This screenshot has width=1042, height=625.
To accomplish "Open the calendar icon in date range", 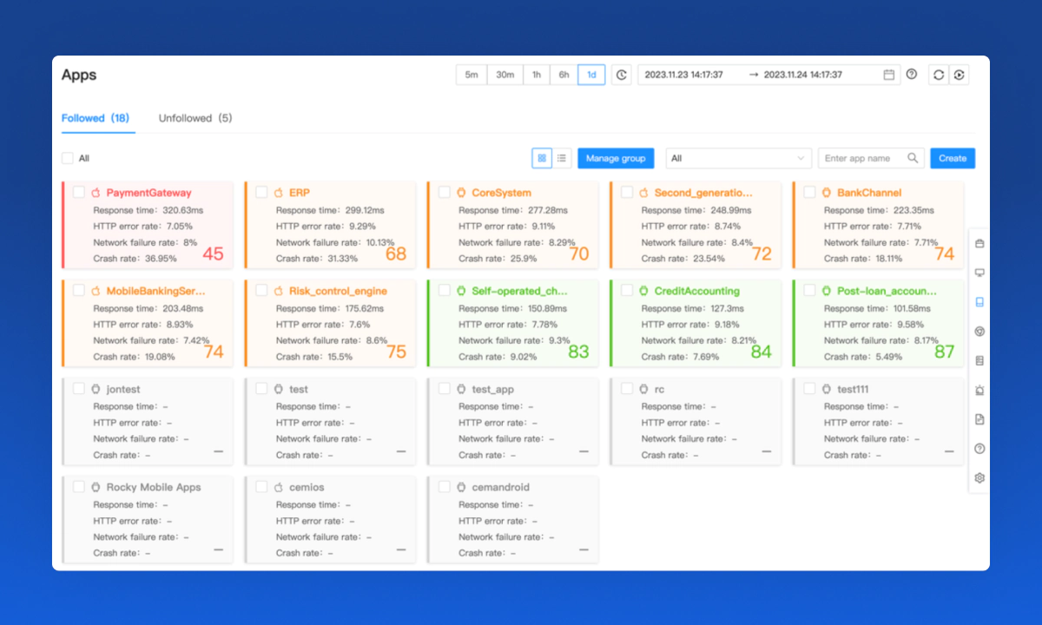I will click(888, 75).
